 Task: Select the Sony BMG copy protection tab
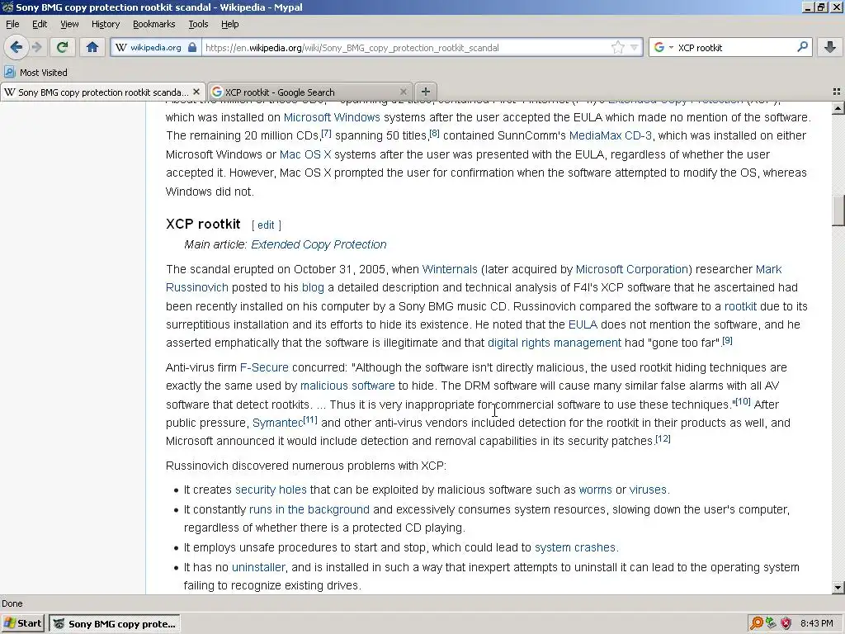click(102, 92)
